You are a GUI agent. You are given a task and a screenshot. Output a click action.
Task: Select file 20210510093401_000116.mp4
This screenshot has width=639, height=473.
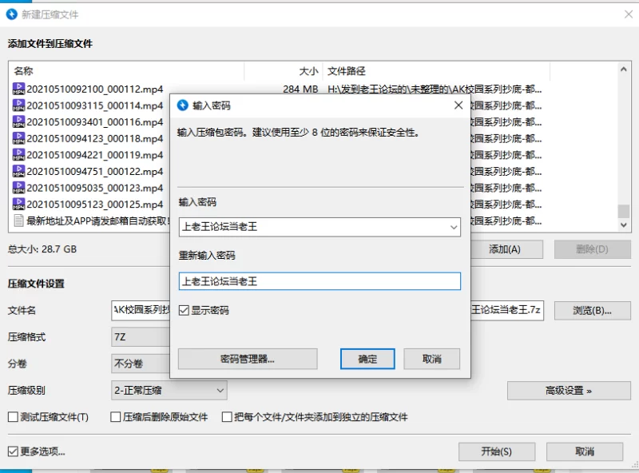pos(94,122)
